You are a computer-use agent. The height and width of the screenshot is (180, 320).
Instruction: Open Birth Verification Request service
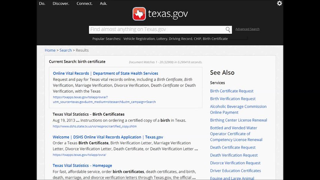pos(233,99)
